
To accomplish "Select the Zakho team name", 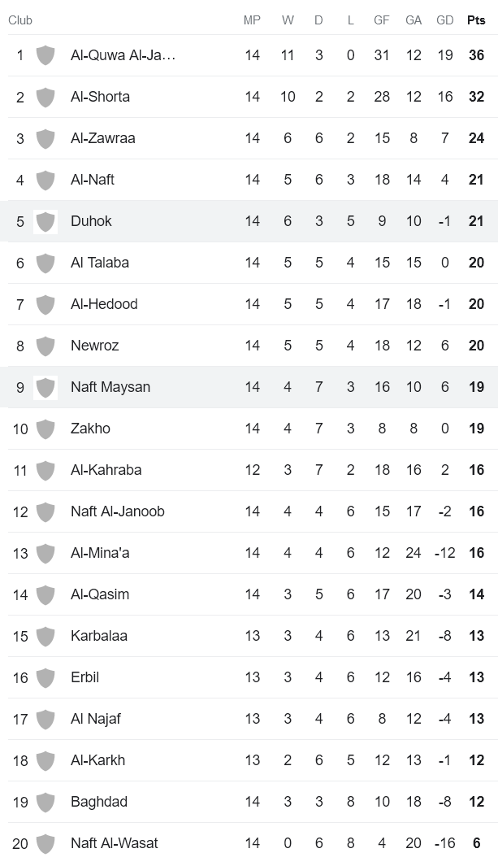I will tap(90, 429).
